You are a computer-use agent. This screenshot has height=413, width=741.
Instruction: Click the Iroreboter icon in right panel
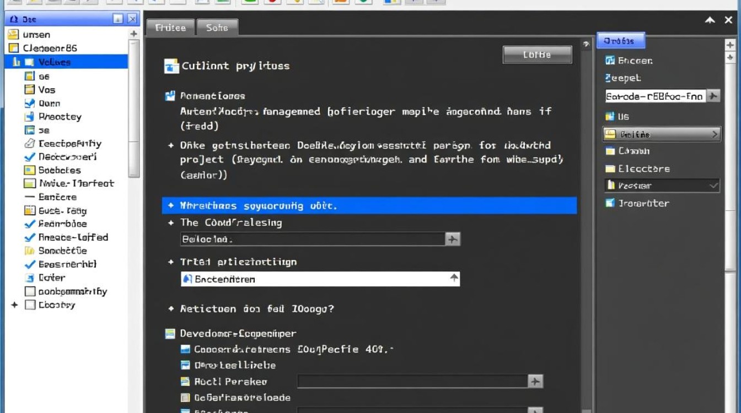(x=610, y=203)
